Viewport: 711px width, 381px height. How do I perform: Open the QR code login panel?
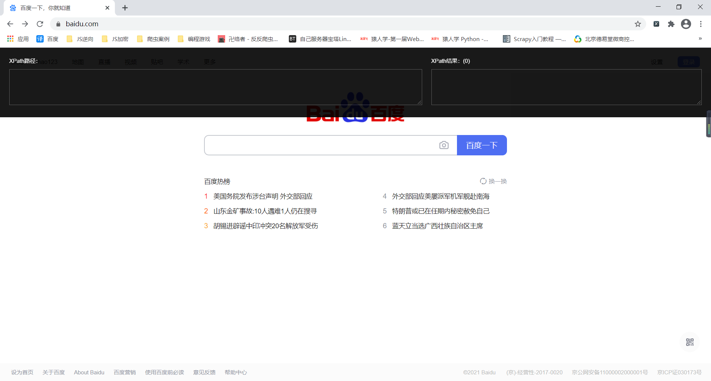click(x=689, y=342)
